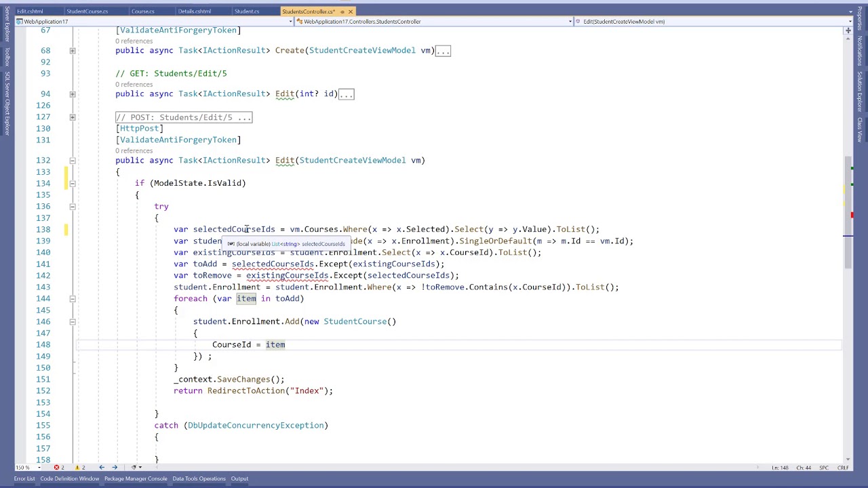Switch to the Edit.cshtml tab
The height and width of the screenshot is (488, 868).
click(x=30, y=12)
